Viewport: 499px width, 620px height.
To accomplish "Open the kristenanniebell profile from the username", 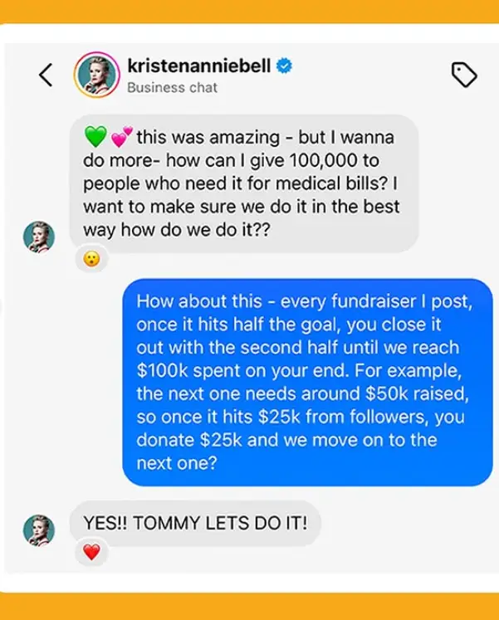I will (200, 66).
